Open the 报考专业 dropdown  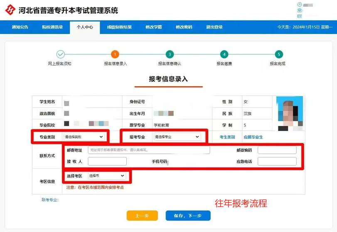177,137
